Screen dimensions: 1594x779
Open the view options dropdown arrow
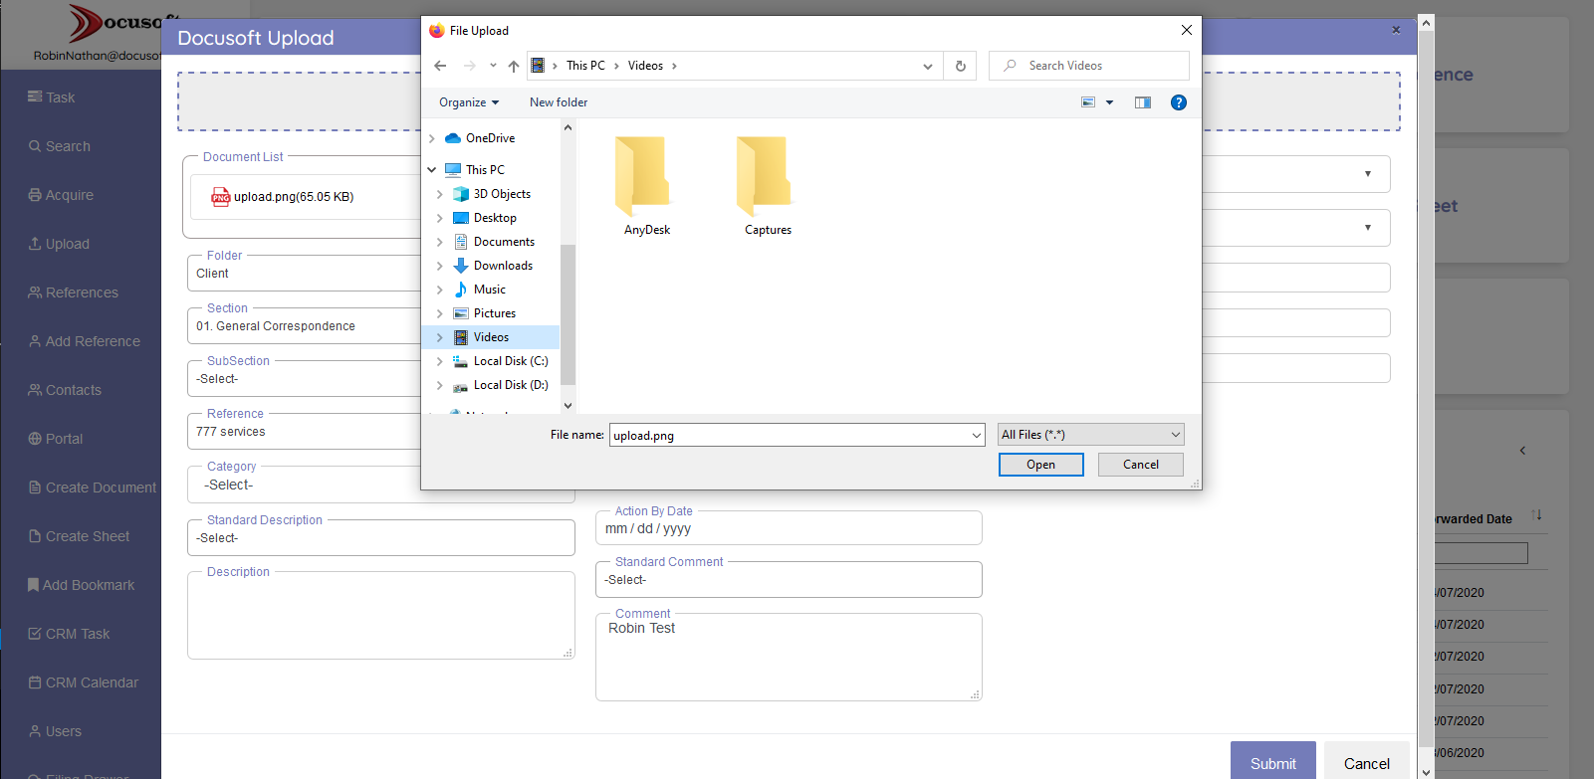point(1109,102)
